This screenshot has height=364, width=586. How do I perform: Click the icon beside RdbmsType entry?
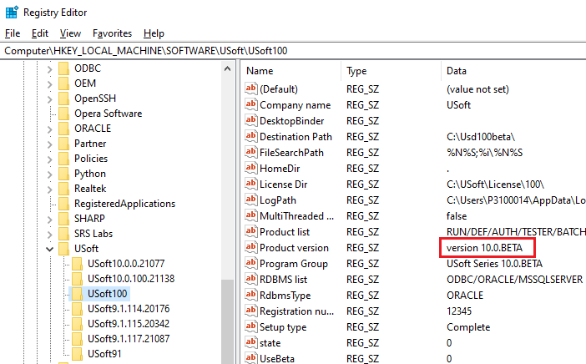[250, 296]
